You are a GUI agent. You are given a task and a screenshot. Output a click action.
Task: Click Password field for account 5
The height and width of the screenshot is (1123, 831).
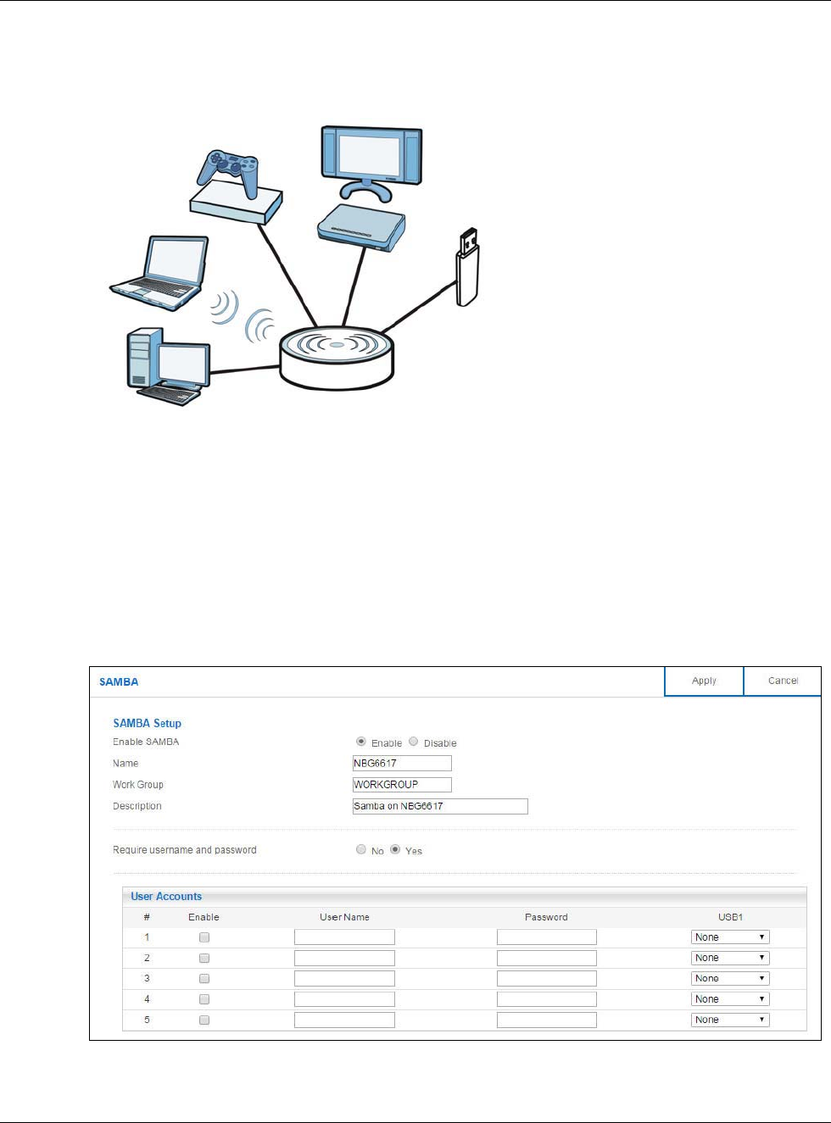pyautogui.click(x=547, y=1020)
